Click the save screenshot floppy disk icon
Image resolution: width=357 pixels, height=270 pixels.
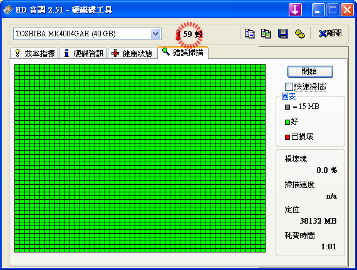point(282,34)
